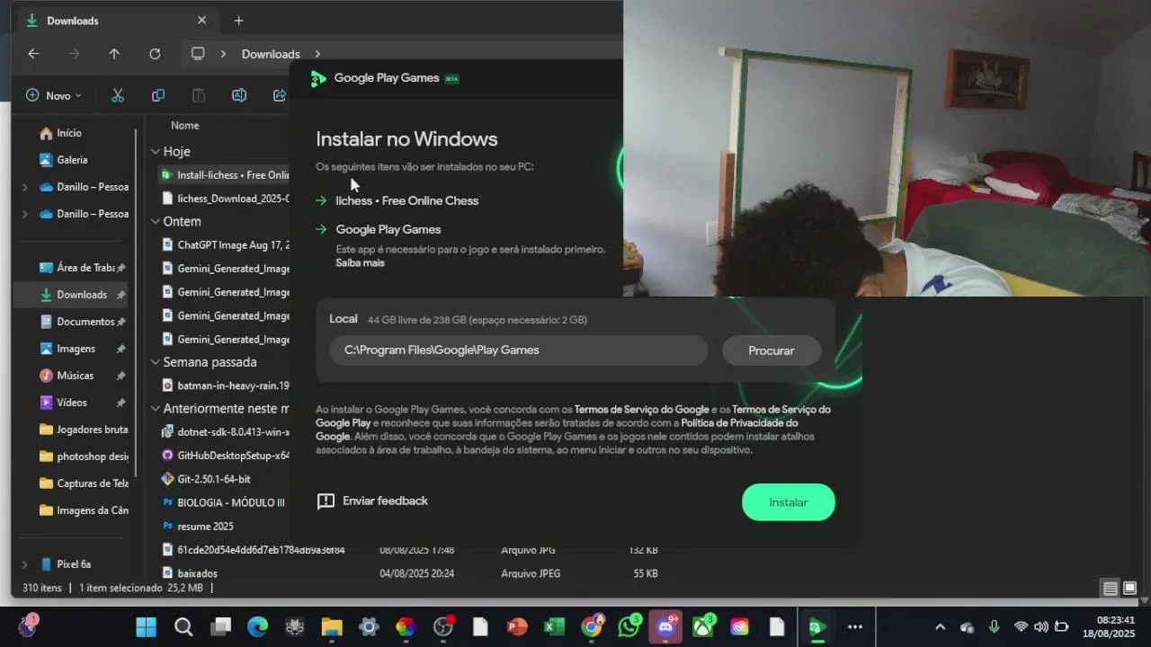Click the volume icon in system tray

(1040, 626)
